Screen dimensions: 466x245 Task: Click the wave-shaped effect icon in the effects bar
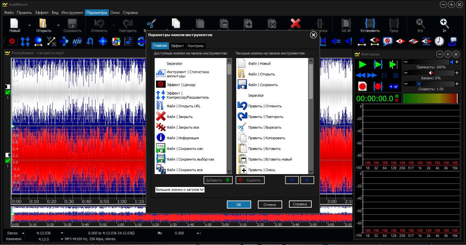[x=77, y=41]
